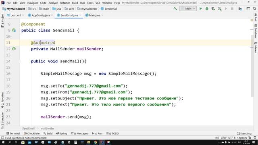Open the Maven tool window
This screenshot has width=258, height=145.
256,48
